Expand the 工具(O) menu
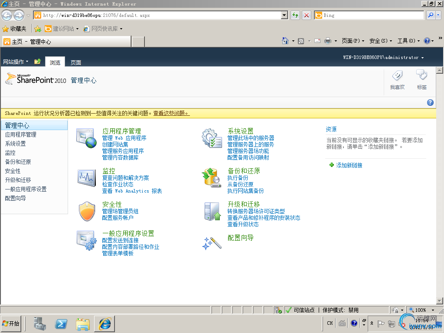Screen dimensions: 444x333 click(x=408, y=41)
